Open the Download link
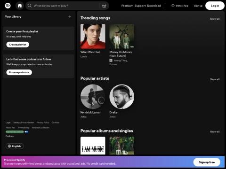226x169 pixels. click(x=154, y=6)
